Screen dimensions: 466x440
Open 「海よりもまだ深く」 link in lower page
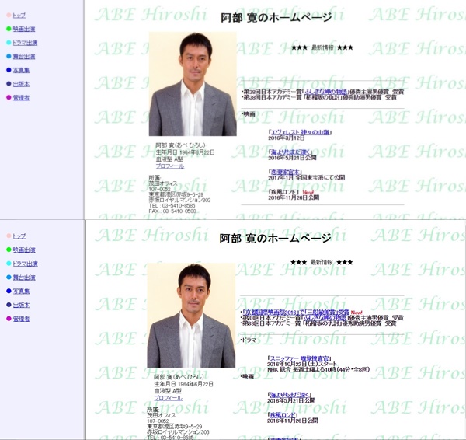point(289,395)
